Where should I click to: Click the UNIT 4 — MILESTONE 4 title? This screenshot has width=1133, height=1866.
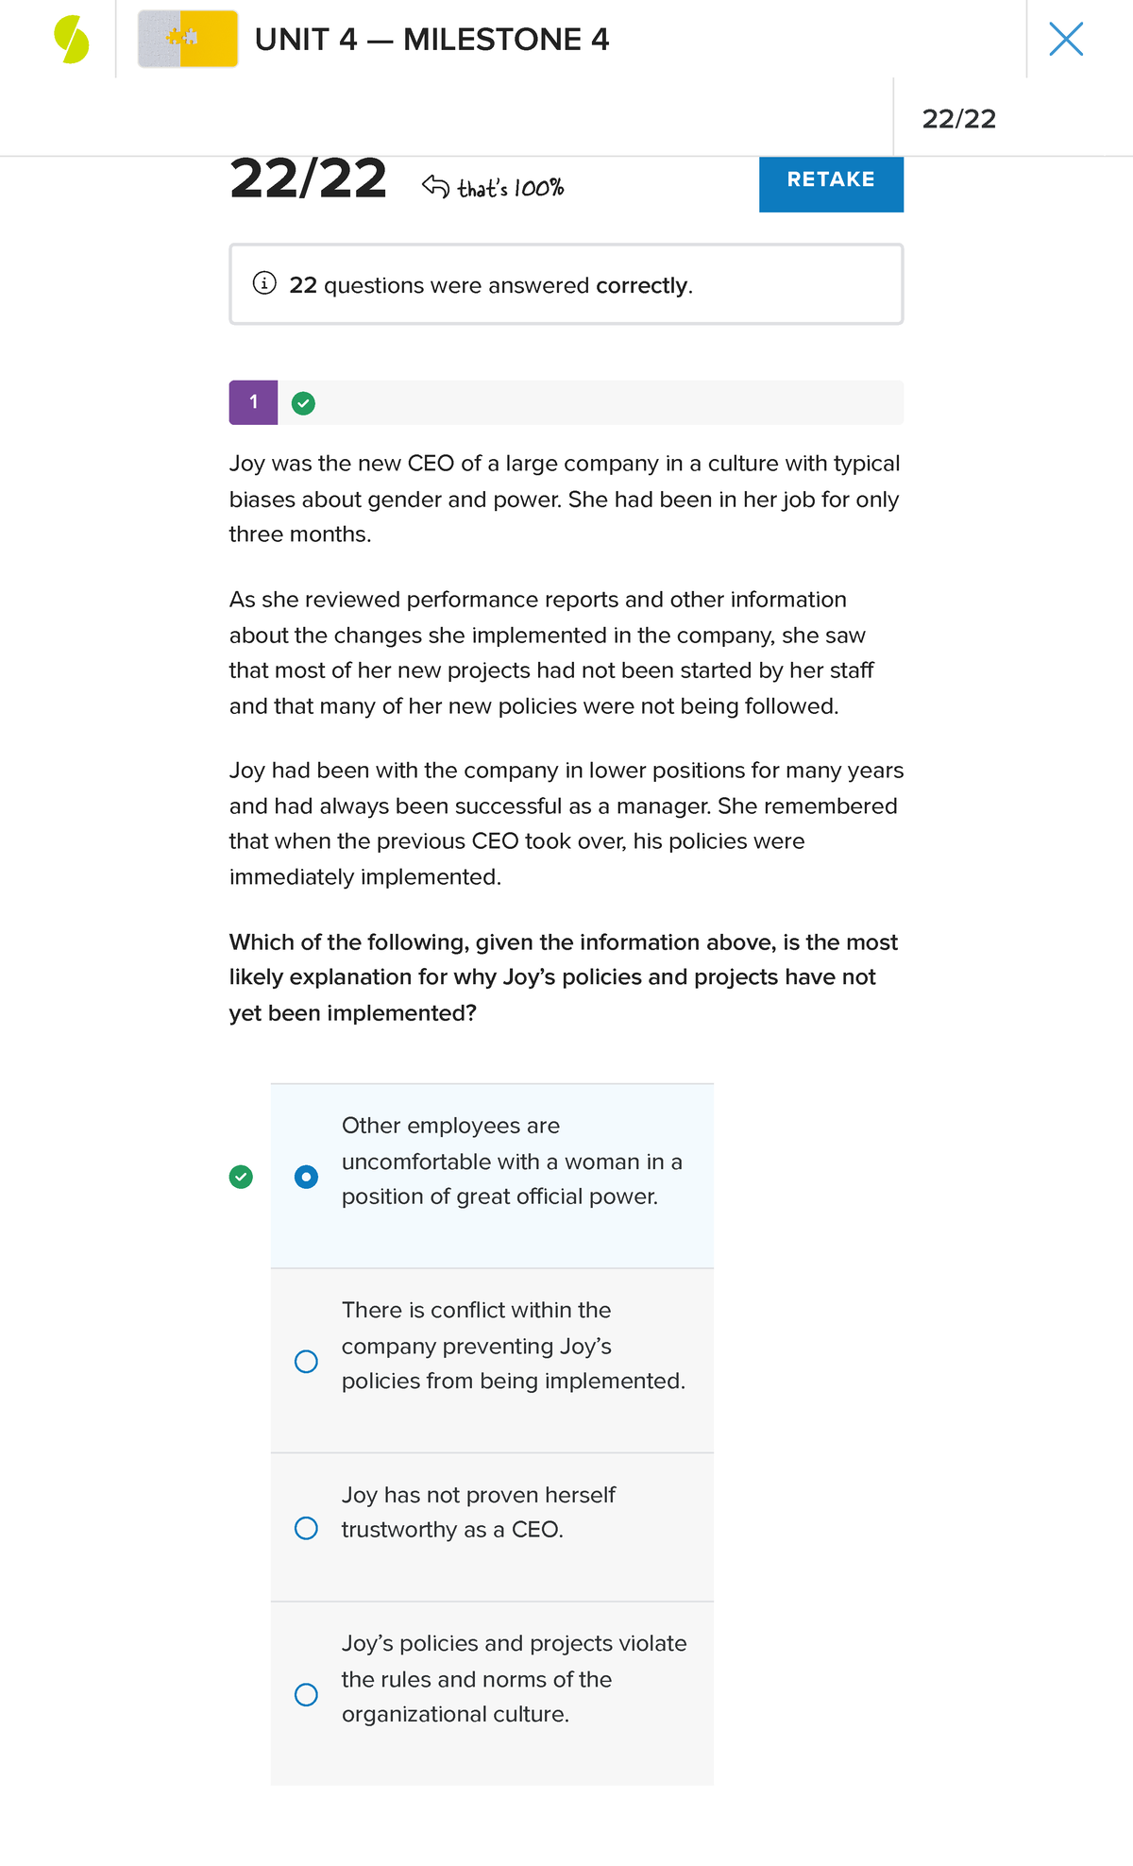point(432,39)
